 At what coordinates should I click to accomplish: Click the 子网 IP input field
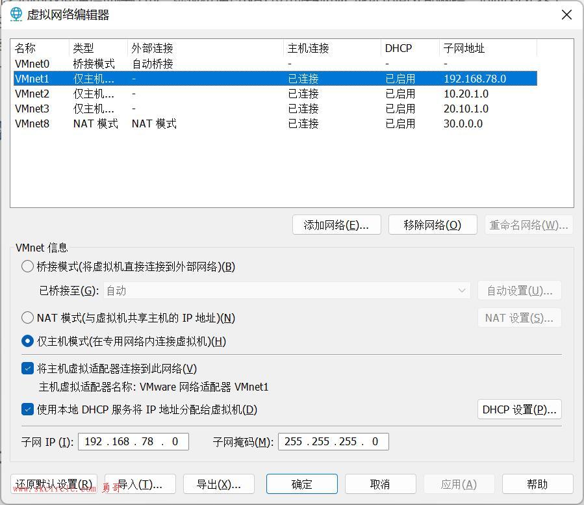[133, 442]
